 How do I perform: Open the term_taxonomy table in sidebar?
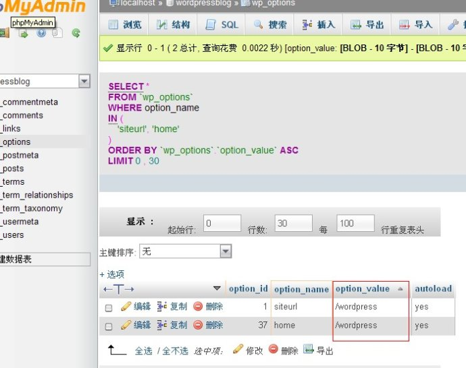[x=32, y=208]
